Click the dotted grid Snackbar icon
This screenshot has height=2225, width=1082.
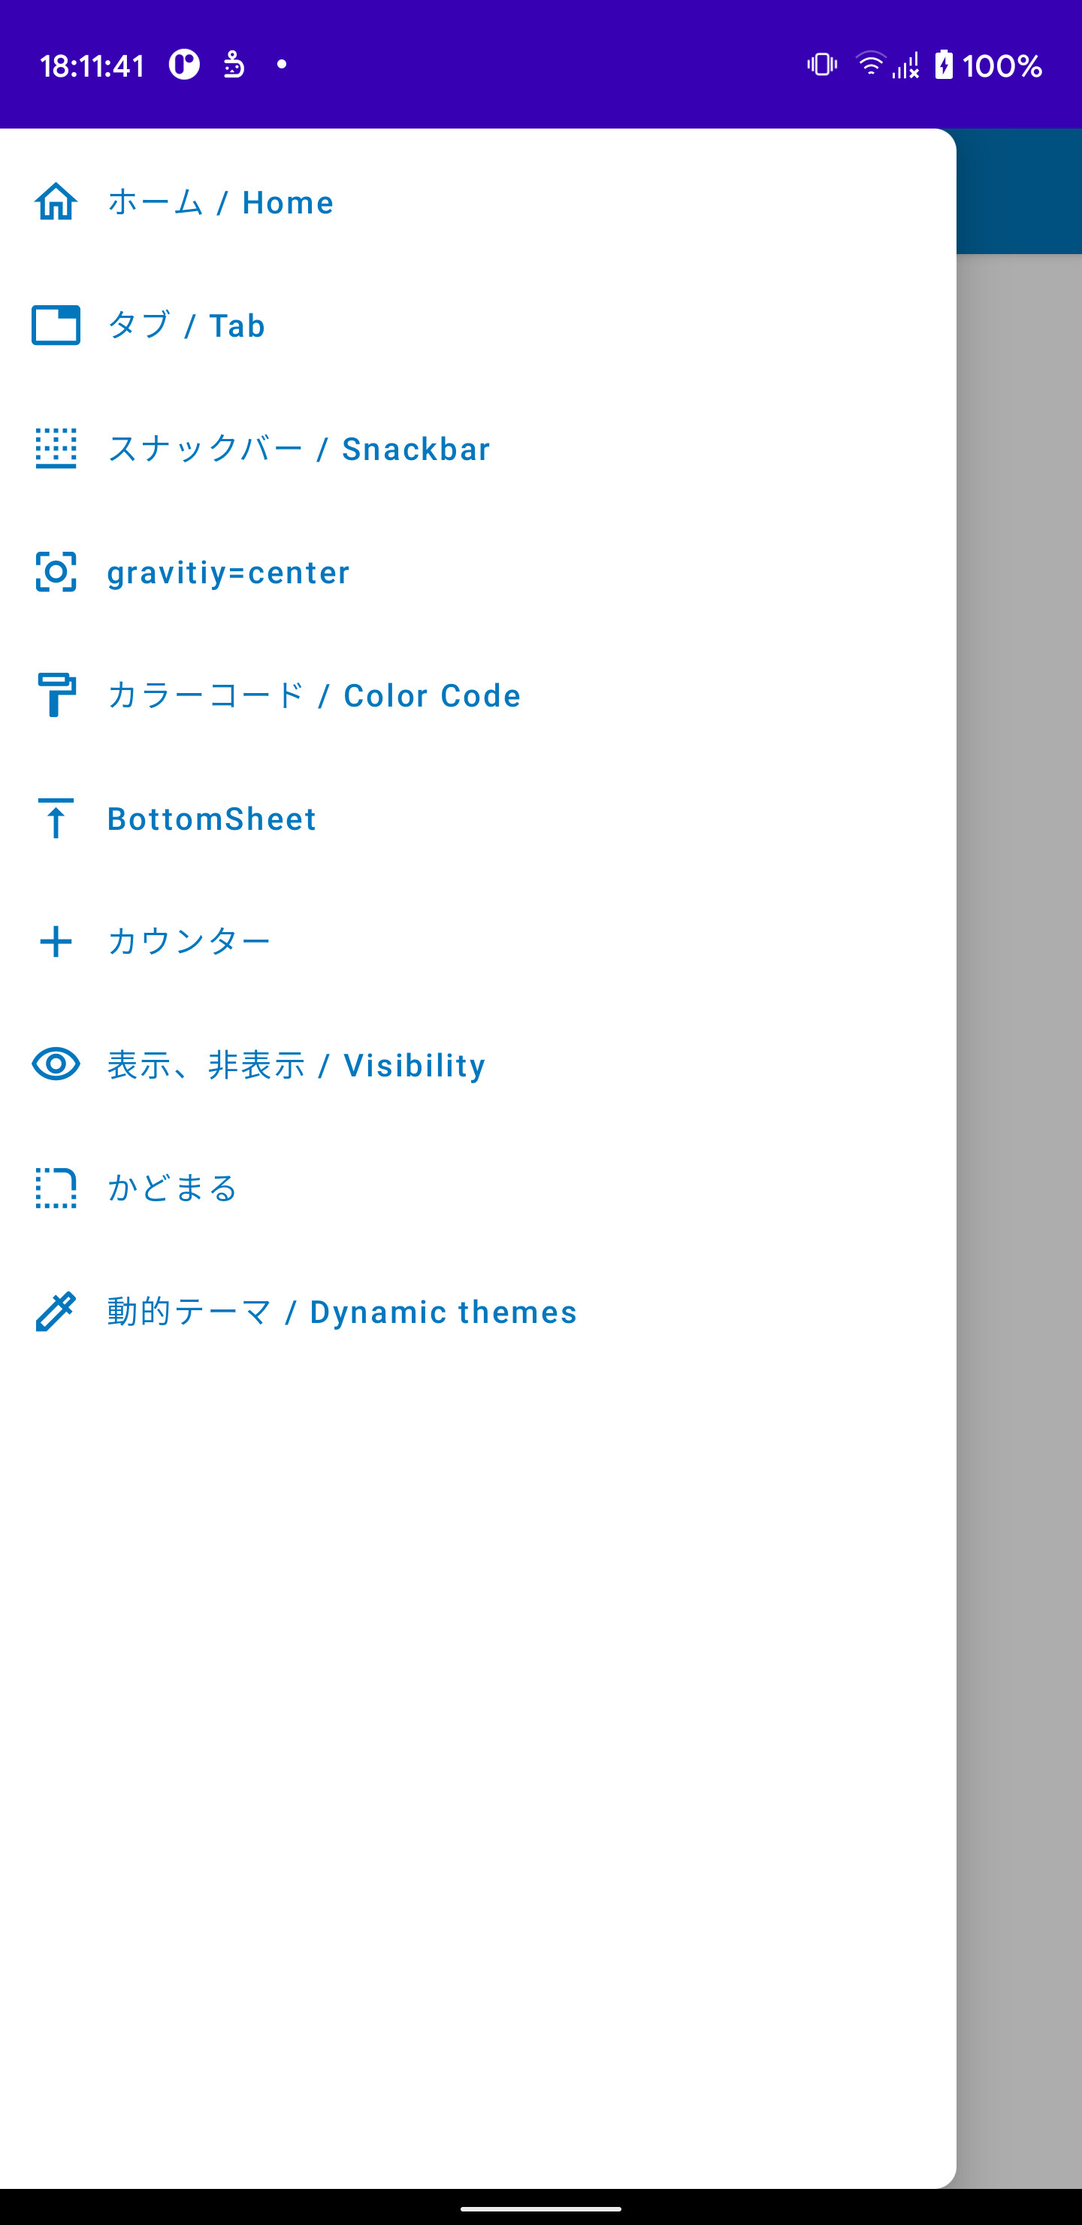pyautogui.click(x=56, y=448)
